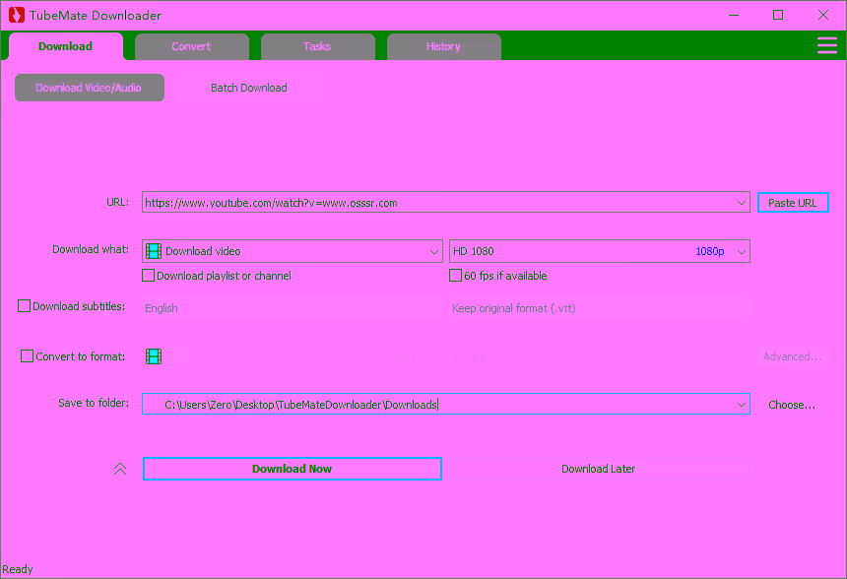Click the Ready status bar text
Image resolution: width=847 pixels, height=579 pixels.
point(18,569)
